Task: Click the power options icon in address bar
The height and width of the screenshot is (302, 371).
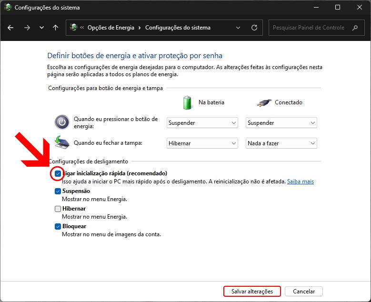Action: coord(73,28)
